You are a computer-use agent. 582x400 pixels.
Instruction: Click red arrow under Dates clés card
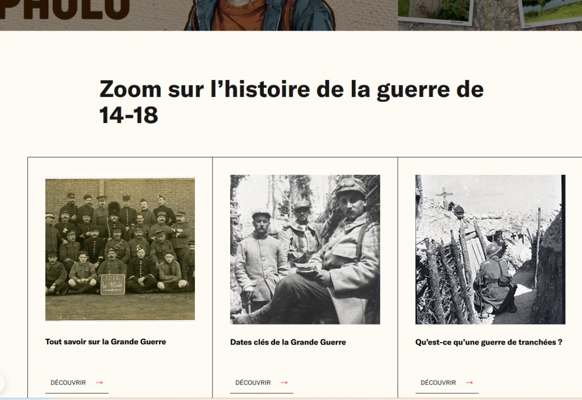coord(284,382)
